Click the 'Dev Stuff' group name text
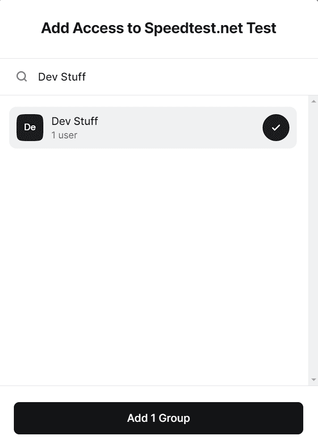This screenshot has width=318, height=446. coord(75,121)
